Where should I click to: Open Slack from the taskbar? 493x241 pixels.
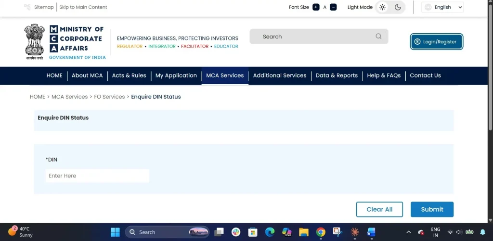click(x=236, y=232)
